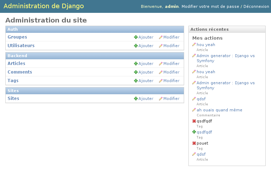The image size is (271, 171).
Task: Click the 'Administration du site' heading
Action: click(x=46, y=20)
